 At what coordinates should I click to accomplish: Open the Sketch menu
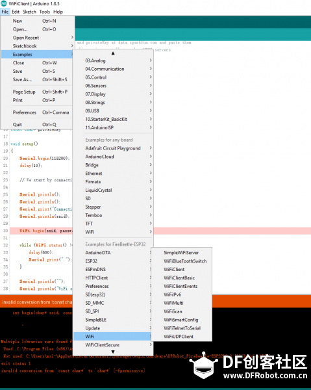click(29, 12)
